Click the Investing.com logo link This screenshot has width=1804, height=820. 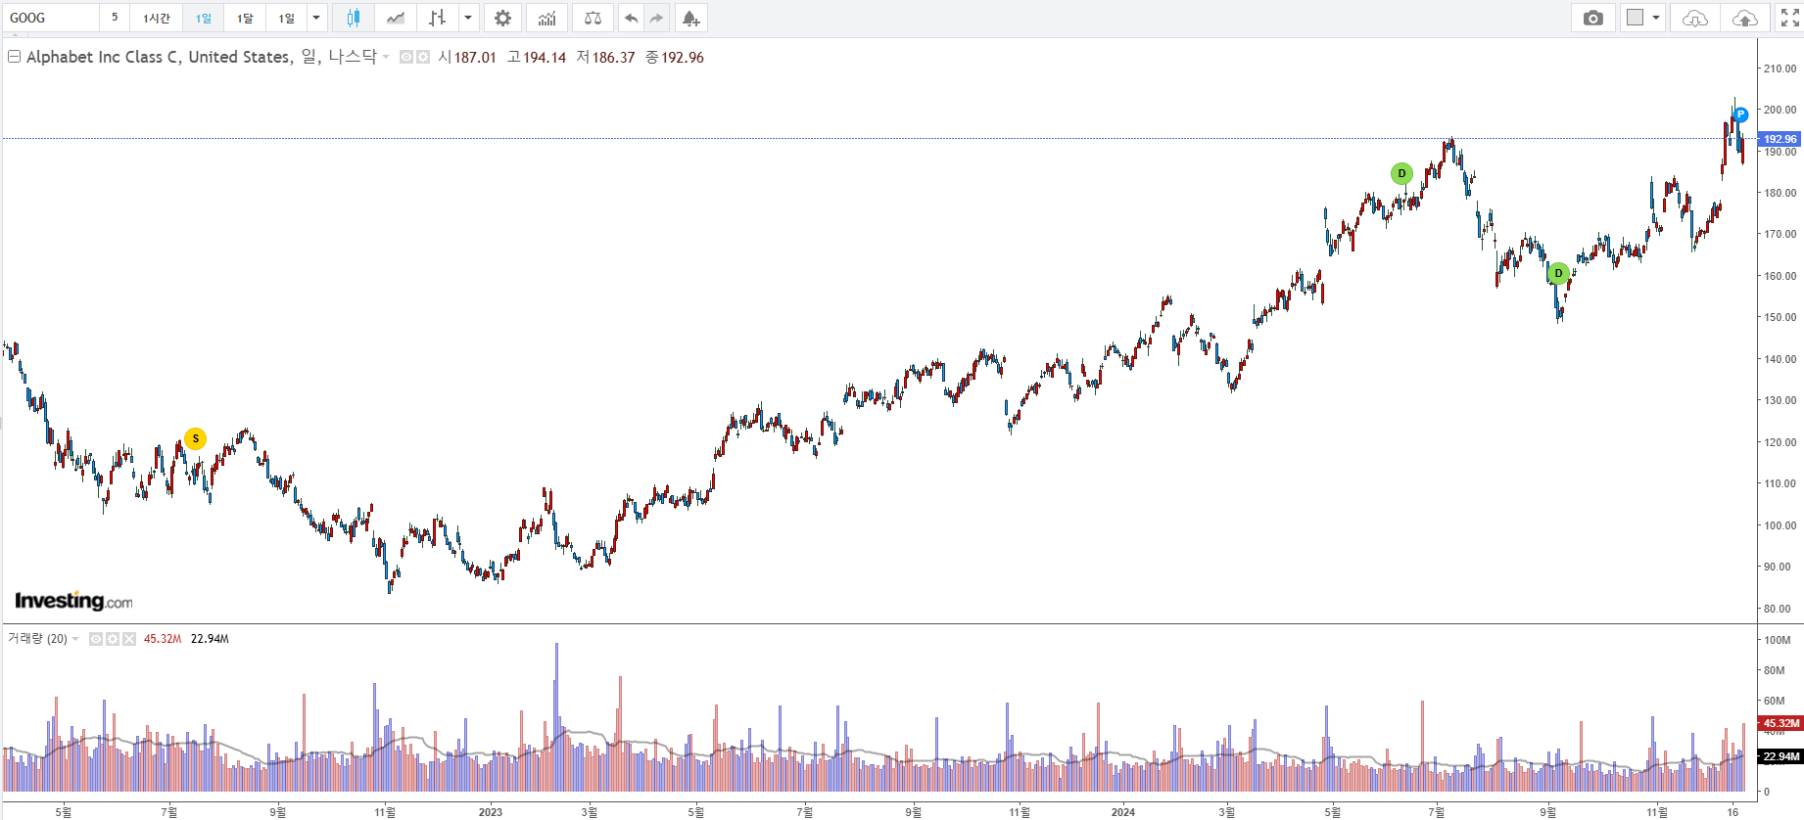(x=73, y=601)
